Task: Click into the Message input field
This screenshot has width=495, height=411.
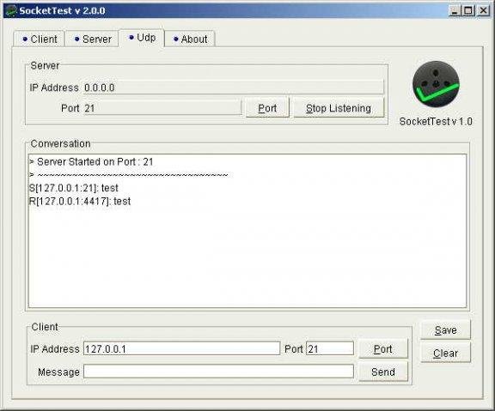Action: (x=218, y=372)
